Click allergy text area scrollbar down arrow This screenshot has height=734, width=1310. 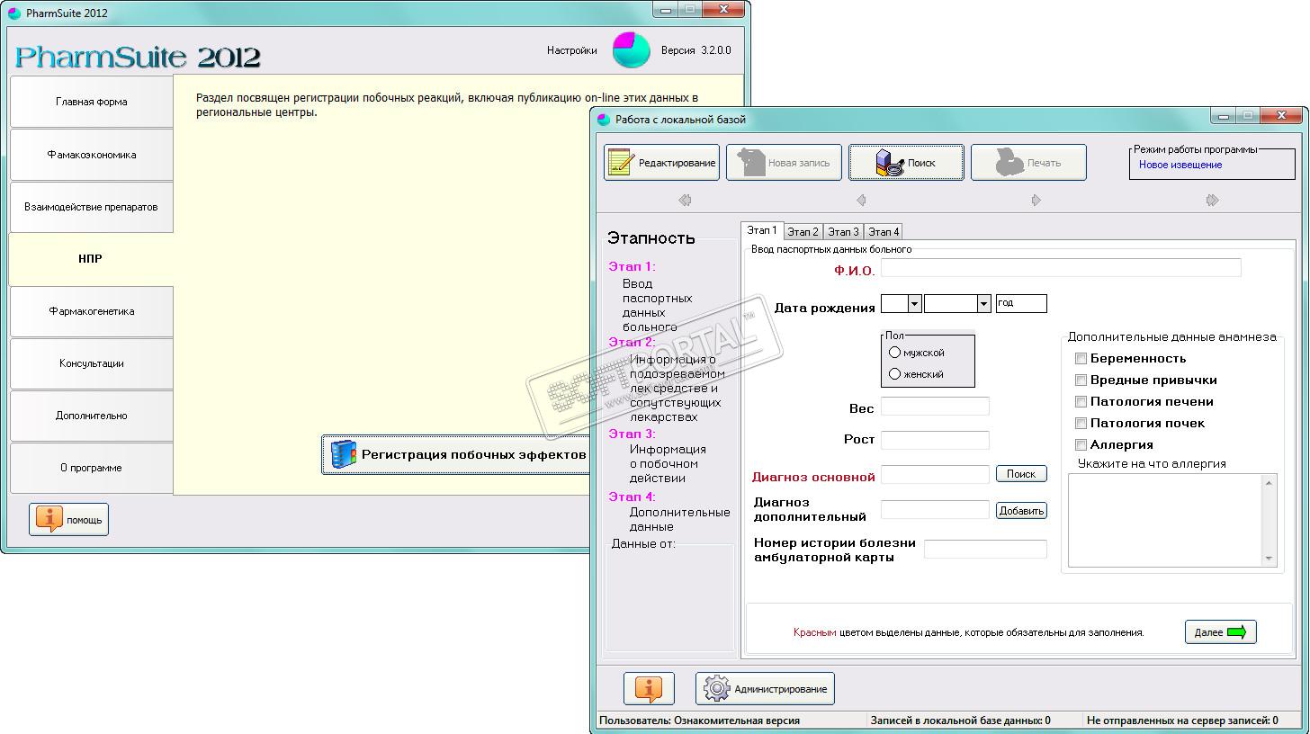click(x=1270, y=559)
